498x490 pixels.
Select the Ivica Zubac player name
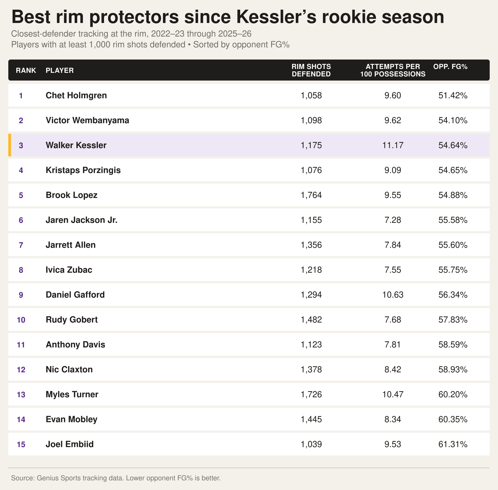tap(69, 270)
